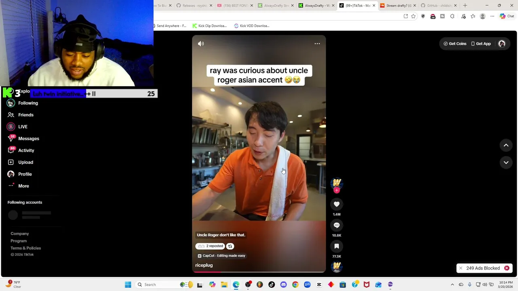Go to the previous video with up chevron
This screenshot has width=518, height=291.
(x=506, y=145)
